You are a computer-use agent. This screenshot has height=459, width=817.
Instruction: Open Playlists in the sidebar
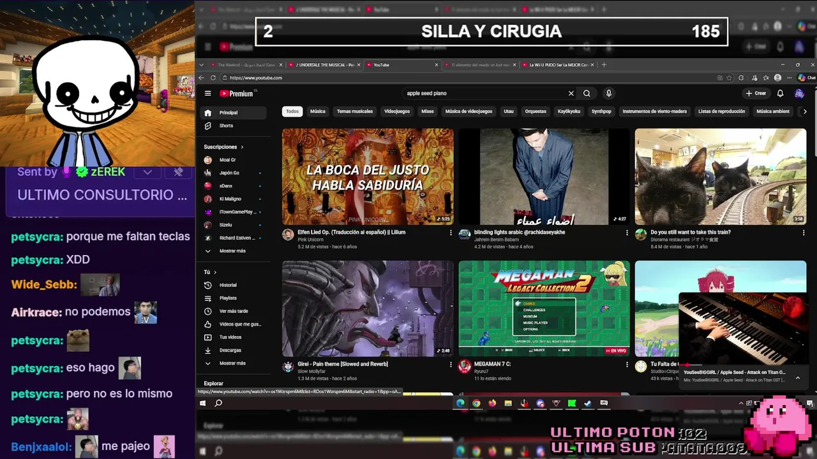point(234,298)
